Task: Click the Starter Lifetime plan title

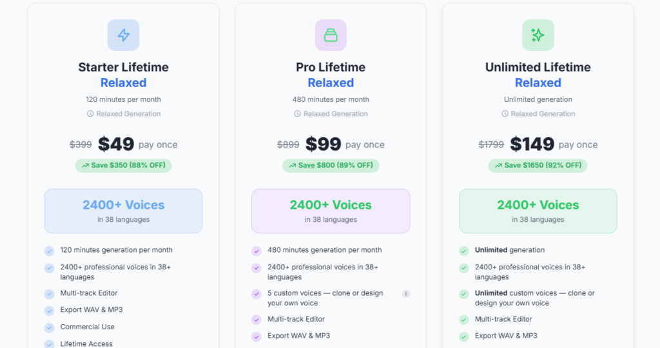Action: tap(123, 67)
